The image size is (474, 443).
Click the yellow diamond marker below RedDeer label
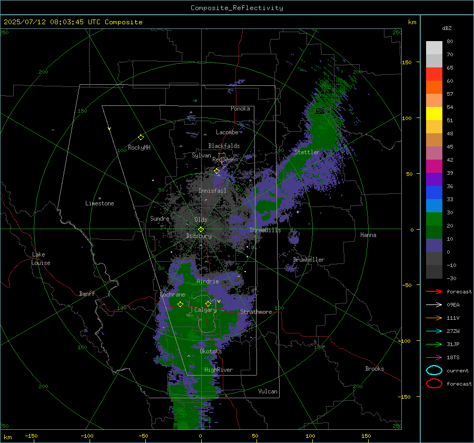(216, 171)
